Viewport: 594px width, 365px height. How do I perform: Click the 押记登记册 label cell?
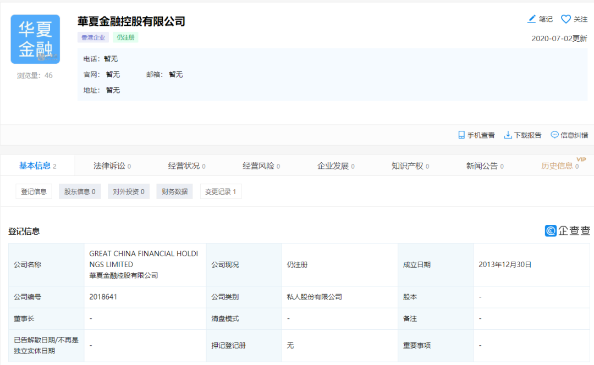click(x=244, y=345)
